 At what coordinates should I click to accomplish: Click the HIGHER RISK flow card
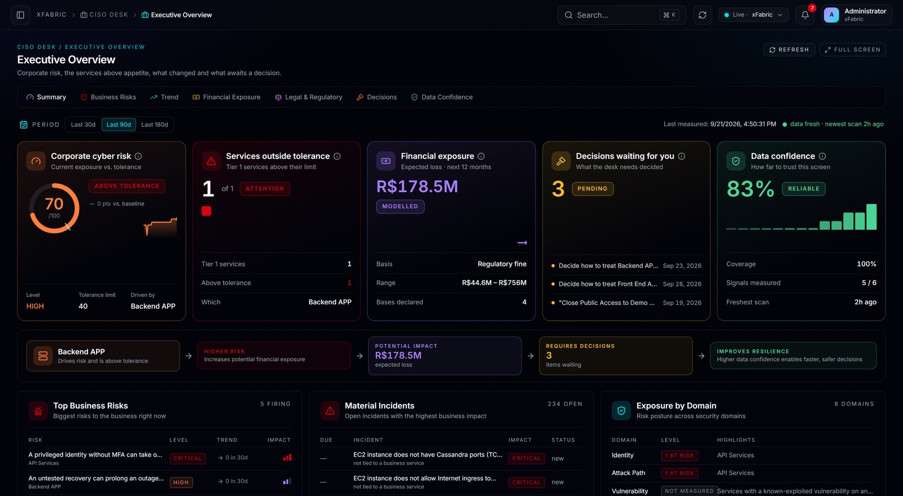tap(274, 356)
